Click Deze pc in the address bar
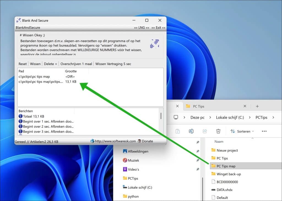 pos(197,118)
